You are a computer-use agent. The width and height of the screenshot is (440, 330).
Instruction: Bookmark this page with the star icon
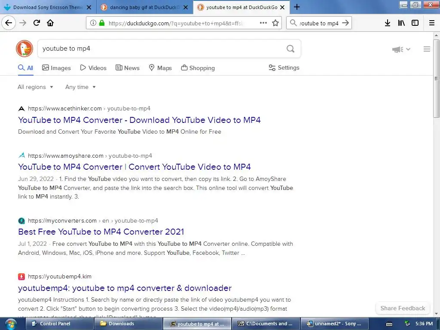pyautogui.click(x=275, y=23)
